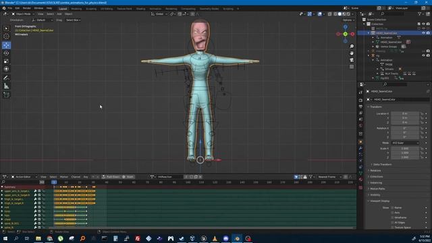
Task: Toggle render camera icon for HEAD_SeamsColor
Action: 428,33
